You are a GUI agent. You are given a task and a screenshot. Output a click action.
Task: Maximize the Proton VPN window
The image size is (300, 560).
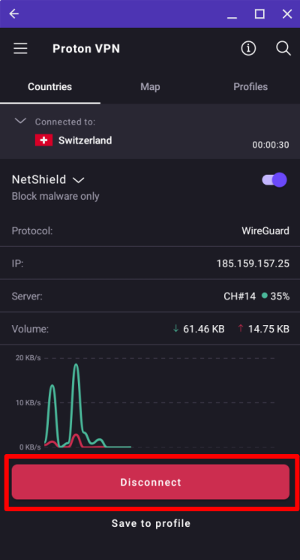click(x=259, y=14)
